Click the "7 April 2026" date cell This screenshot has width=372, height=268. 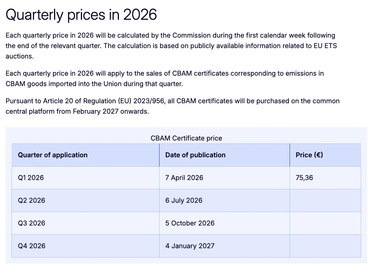pos(184,178)
